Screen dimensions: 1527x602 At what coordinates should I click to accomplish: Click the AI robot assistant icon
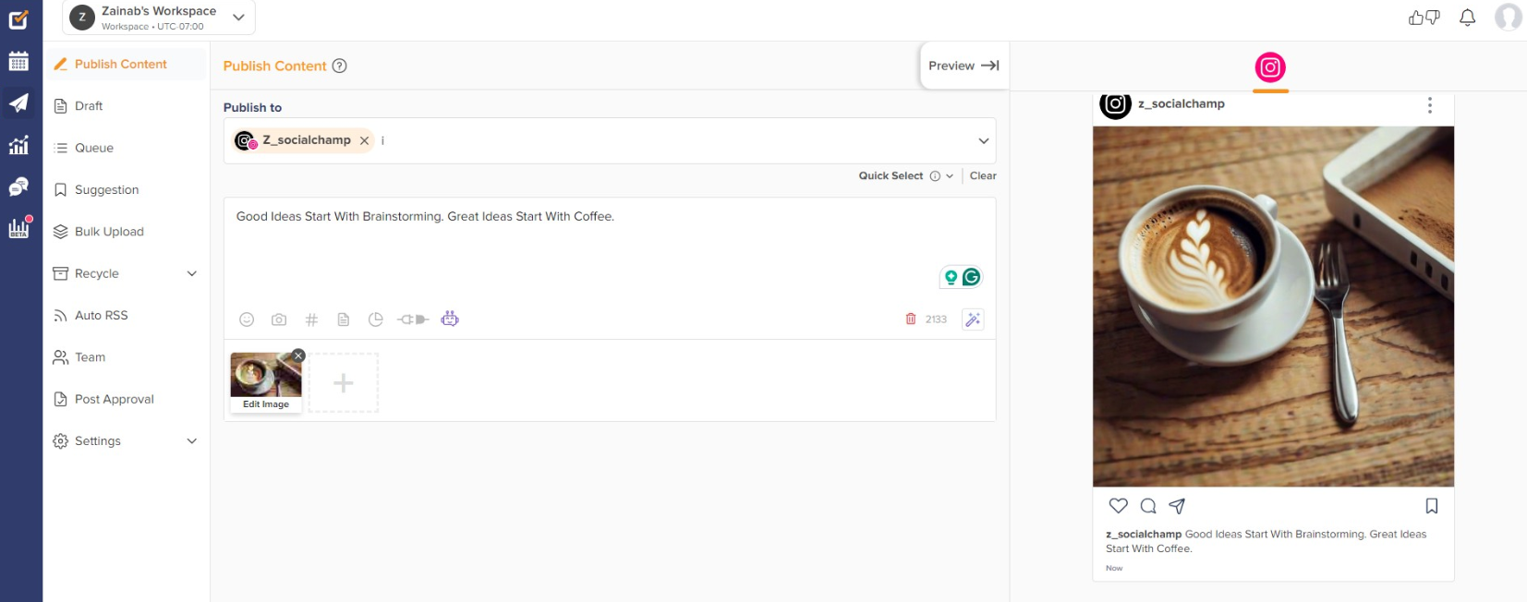coord(450,319)
